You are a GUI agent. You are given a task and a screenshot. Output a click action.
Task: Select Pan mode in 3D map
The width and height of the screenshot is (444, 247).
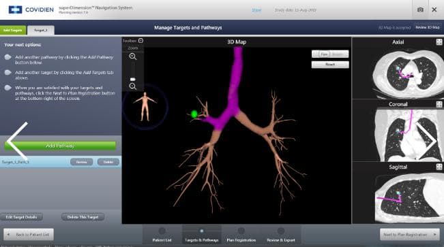point(324,54)
